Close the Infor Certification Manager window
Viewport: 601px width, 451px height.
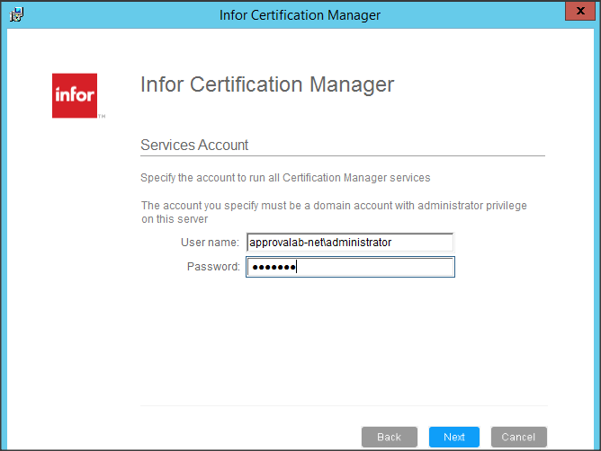point(580,11)
